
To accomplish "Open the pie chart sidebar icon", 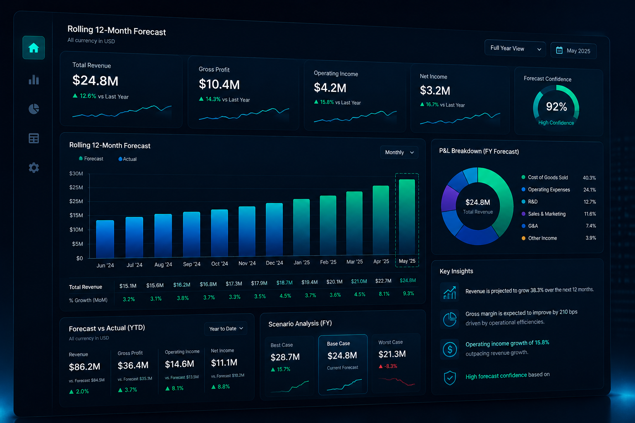I will click(x=33, y=109).
